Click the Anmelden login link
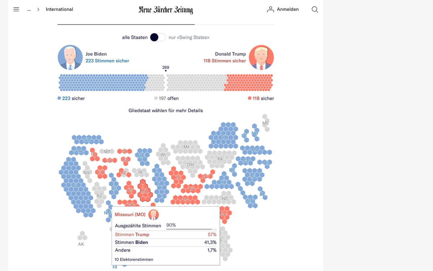 click(x=288, y=9)
